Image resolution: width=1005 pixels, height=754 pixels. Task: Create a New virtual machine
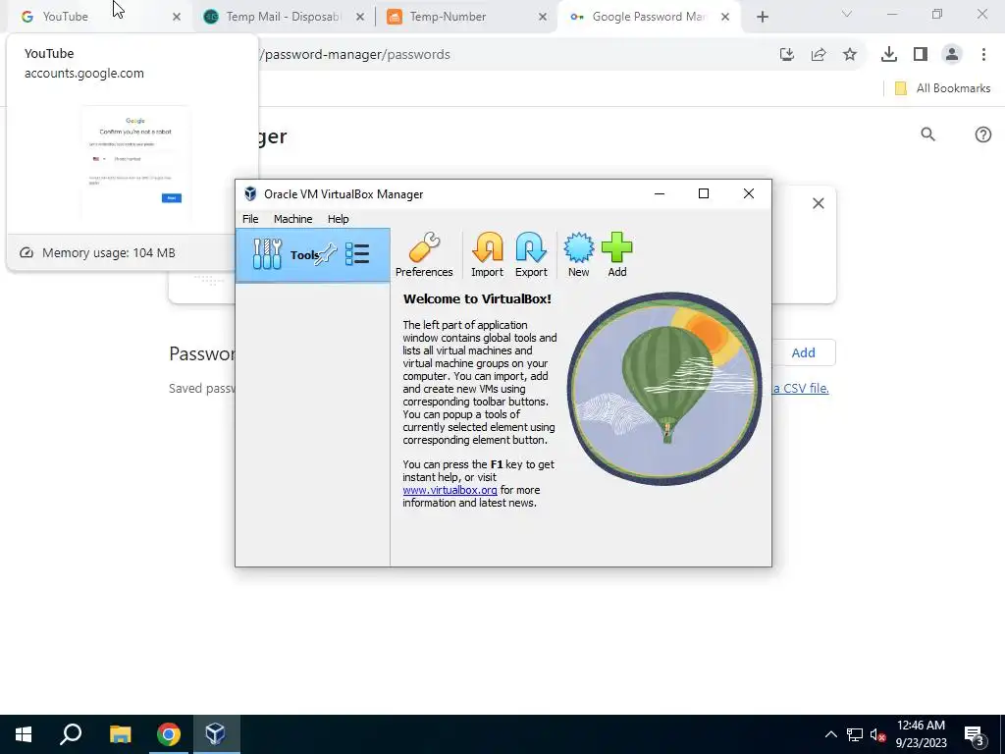[578, 254]
